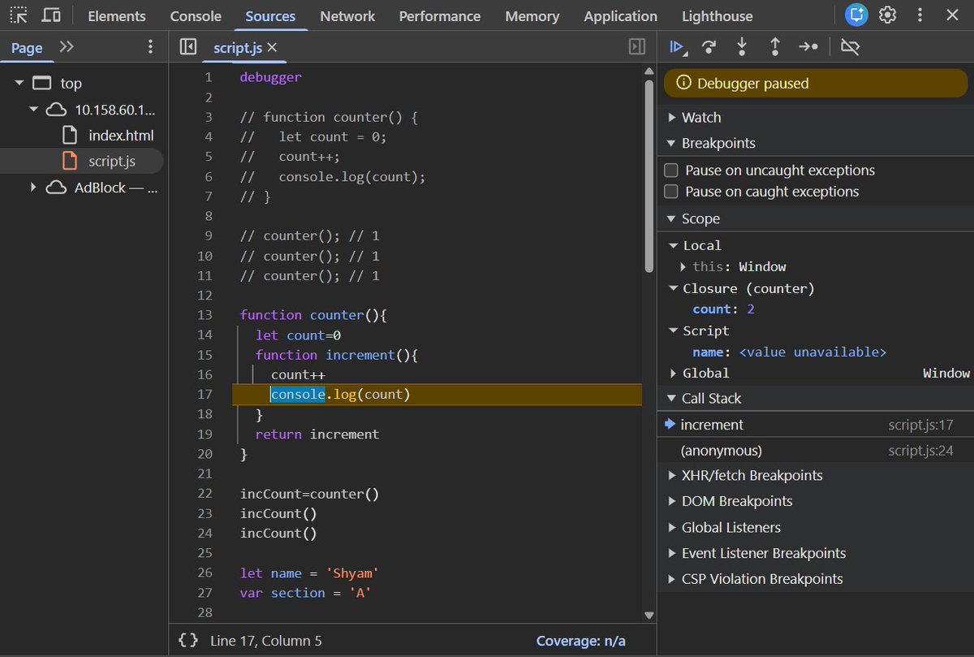Open the script.js:17 source link
974x657 pixels.
920,425
